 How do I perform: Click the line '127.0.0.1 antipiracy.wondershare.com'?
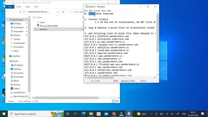coord(108,70)
